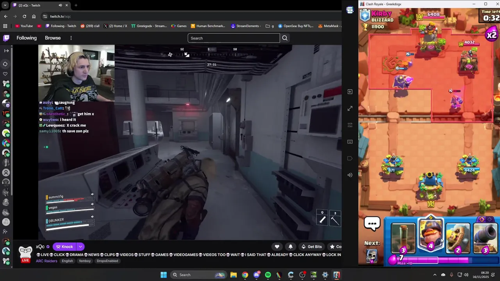Image resolution: width=500 pixels, height=281 pixels.
Task: Toggle the notification bell for xQc
Action: click(x=291, y=247)
